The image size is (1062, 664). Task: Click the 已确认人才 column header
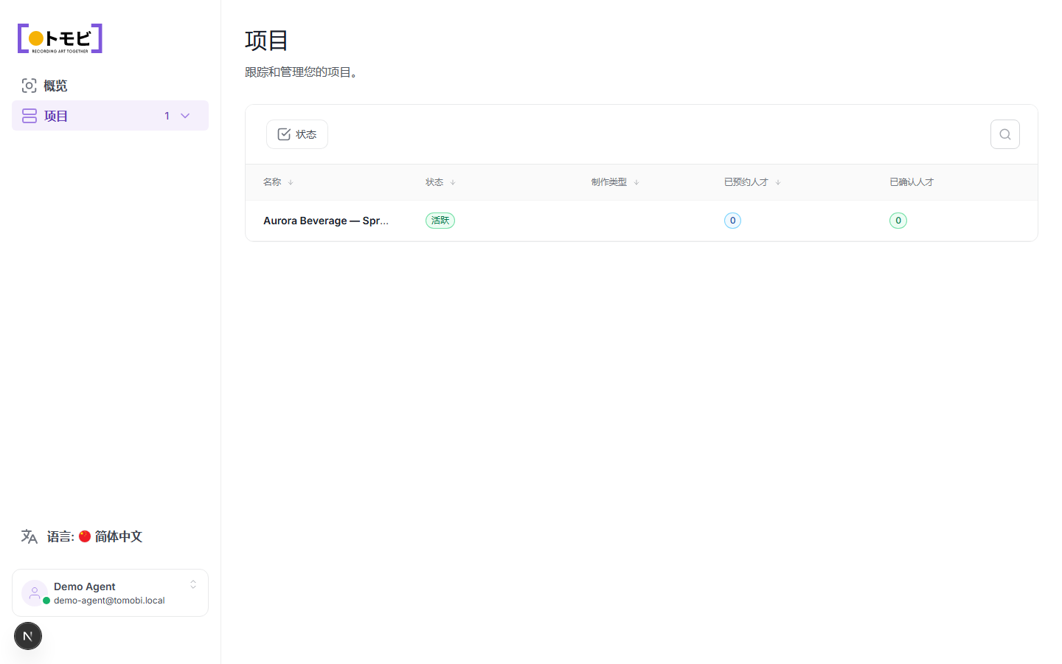point(912,182)
